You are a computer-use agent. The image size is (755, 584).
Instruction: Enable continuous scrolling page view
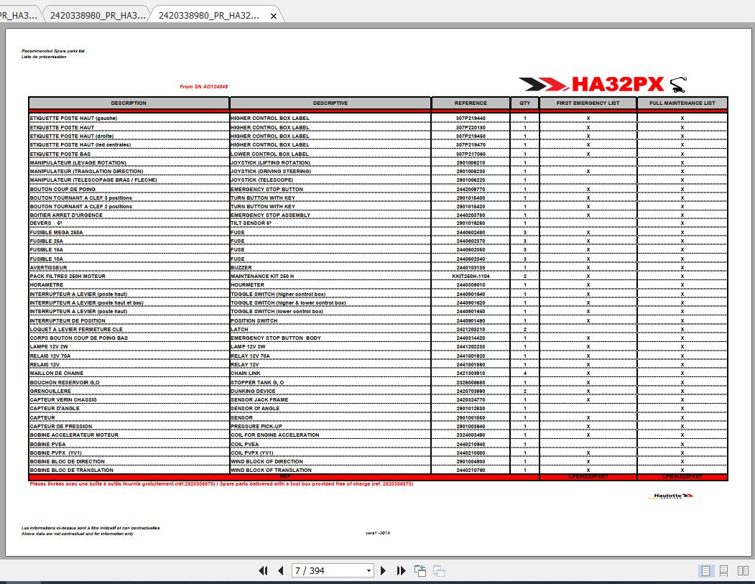723,570
